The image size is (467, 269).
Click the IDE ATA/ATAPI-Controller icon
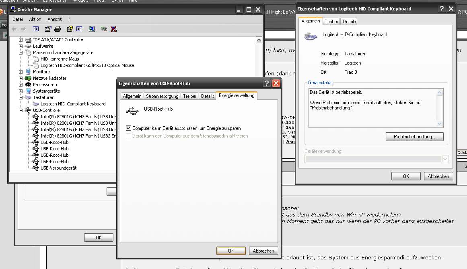tap(28, 40)
